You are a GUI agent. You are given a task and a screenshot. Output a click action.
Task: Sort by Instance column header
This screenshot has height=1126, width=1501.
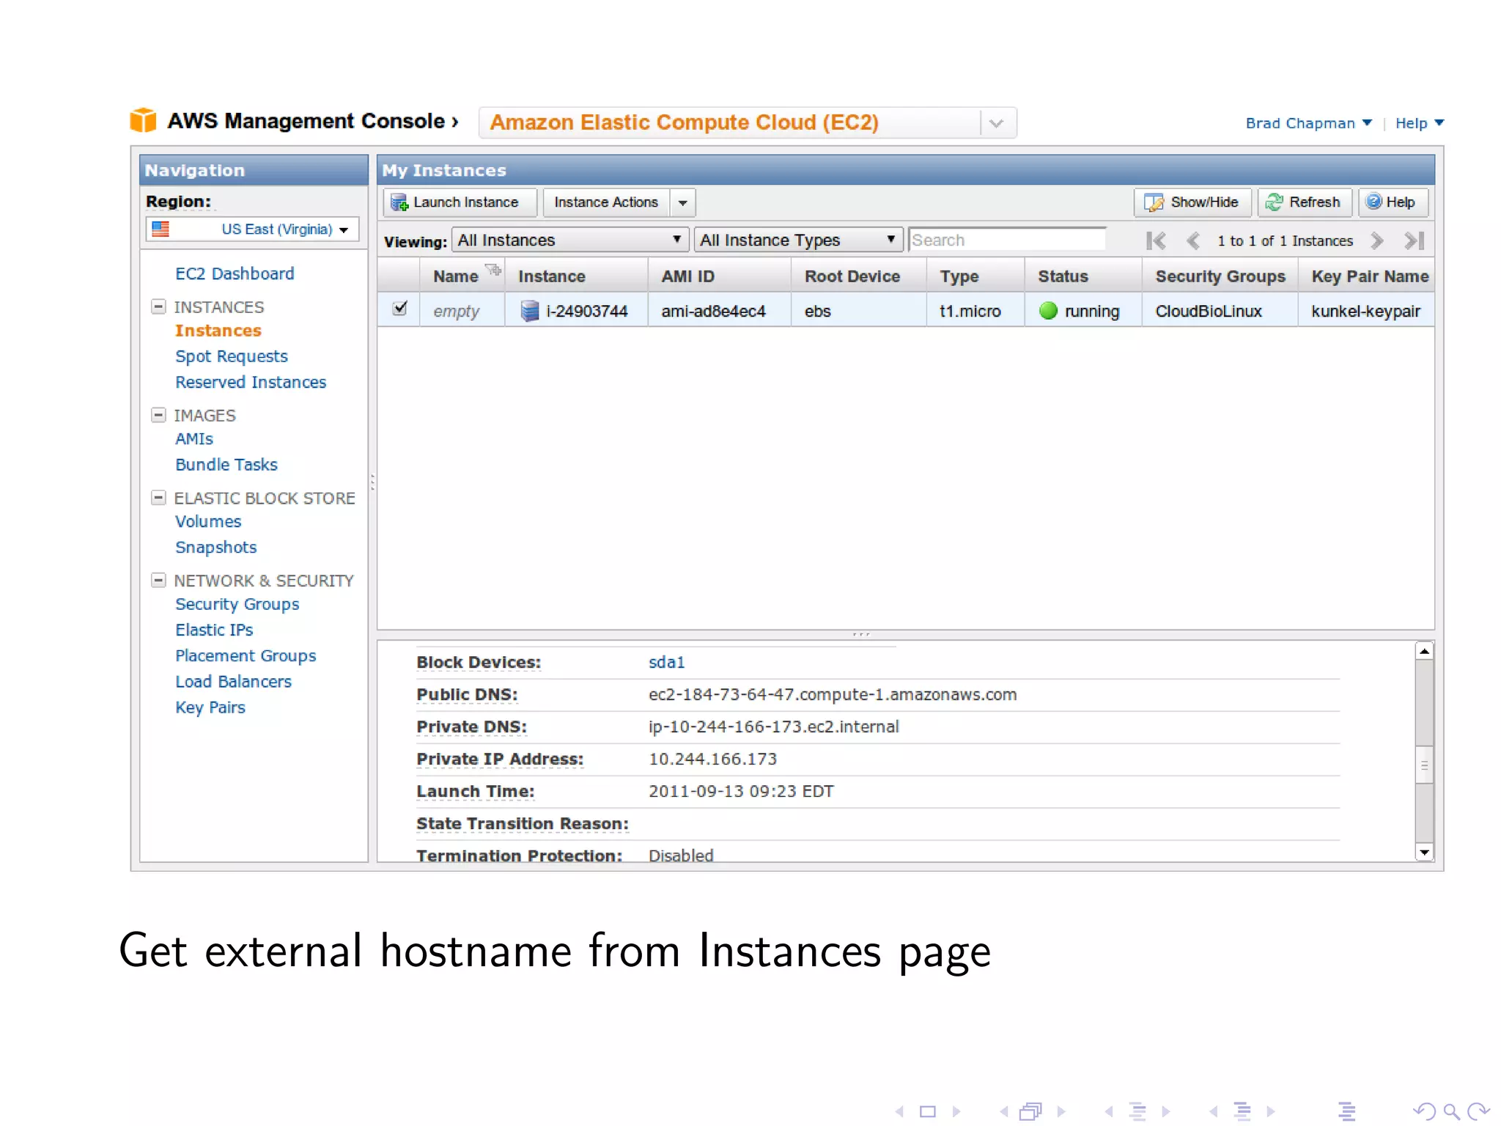576,276
